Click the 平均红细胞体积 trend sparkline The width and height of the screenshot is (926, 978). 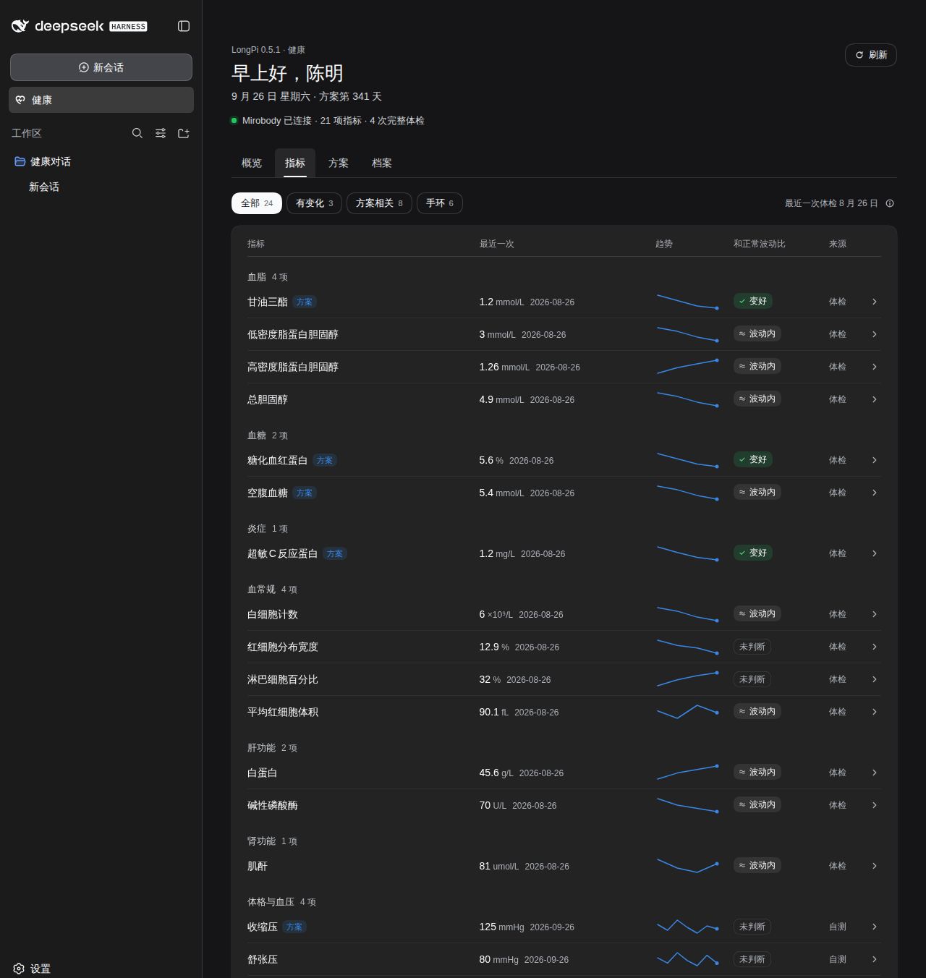click(687, 712)
